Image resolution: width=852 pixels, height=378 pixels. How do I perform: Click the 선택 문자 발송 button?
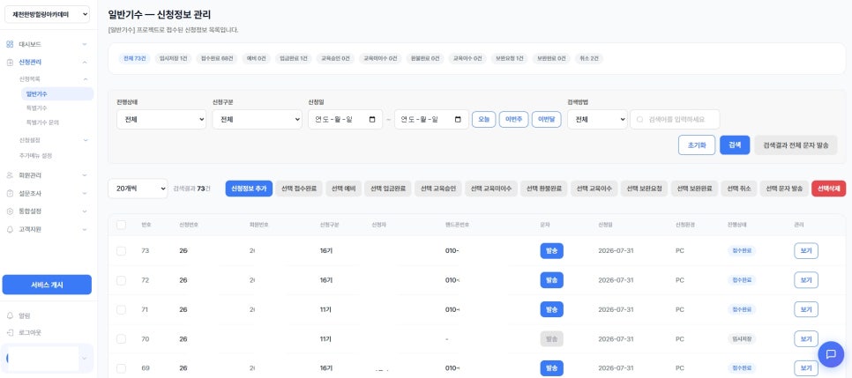(784, 189)
